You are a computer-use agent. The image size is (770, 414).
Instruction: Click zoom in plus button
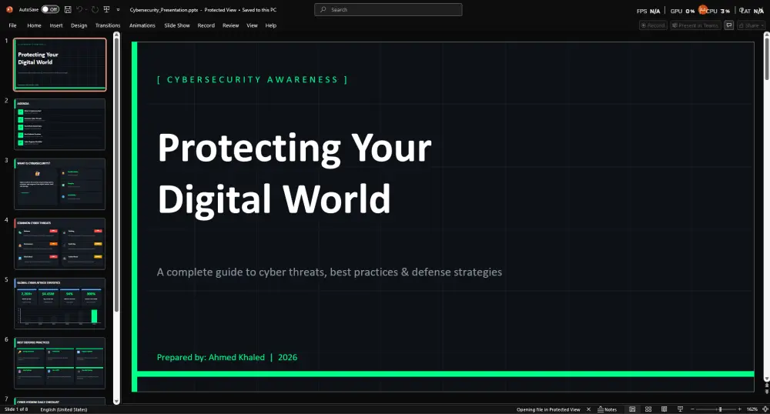coord(739,409)
